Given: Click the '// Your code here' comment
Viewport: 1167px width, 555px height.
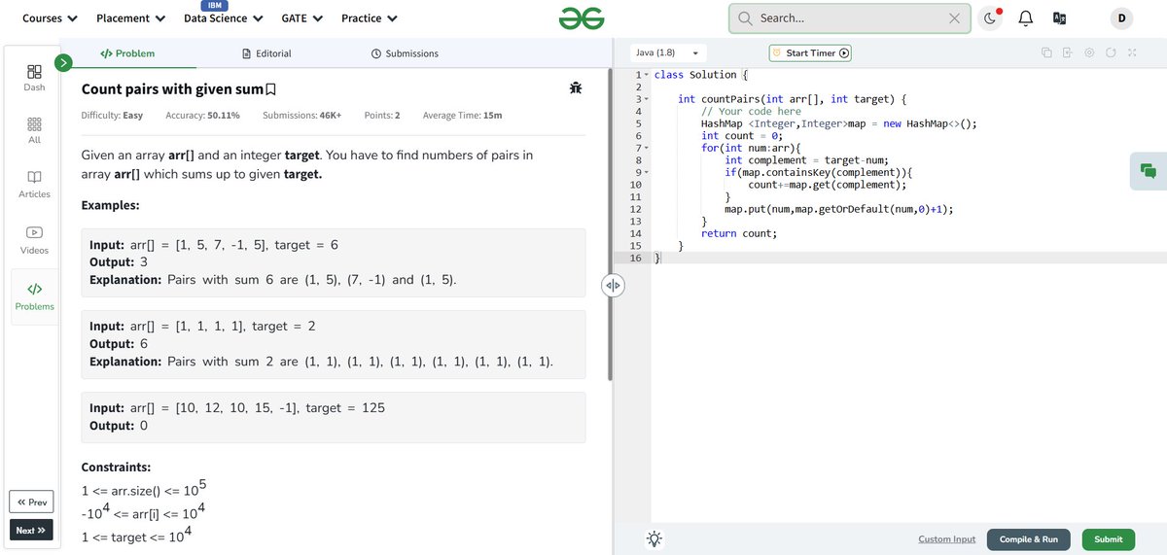Looking at the screenshot, I should pos(751,112).
